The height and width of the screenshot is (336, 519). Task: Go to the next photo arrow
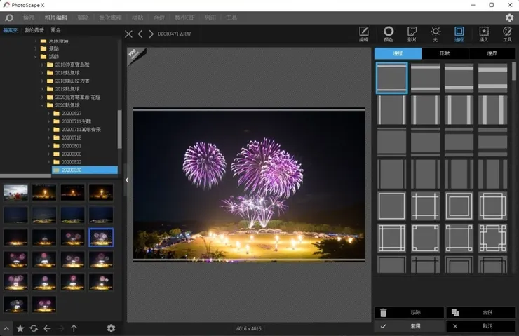pyautogui.click(x=151, y=34)
